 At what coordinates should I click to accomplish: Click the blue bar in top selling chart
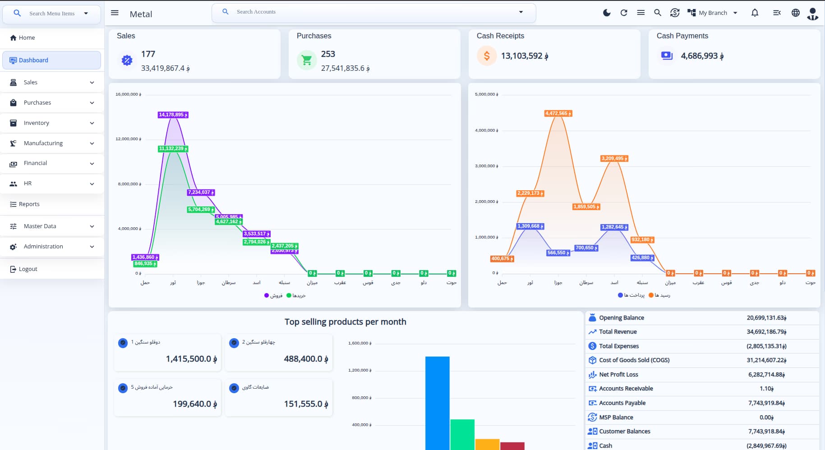tap(437, 403)
